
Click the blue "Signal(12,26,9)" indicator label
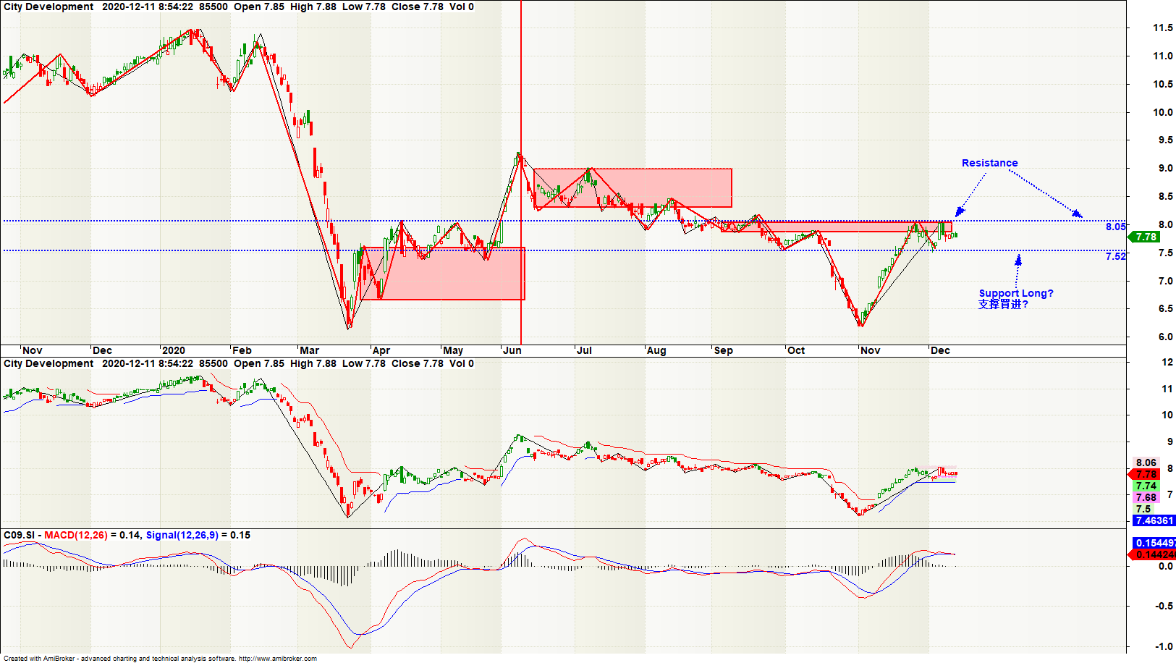point(182,535)
